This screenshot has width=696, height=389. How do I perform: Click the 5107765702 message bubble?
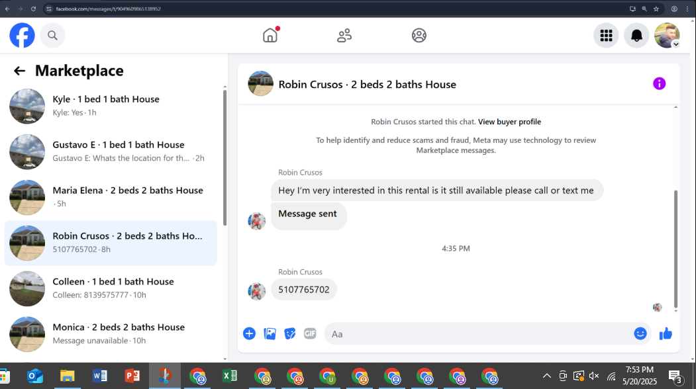coord(303,290)
